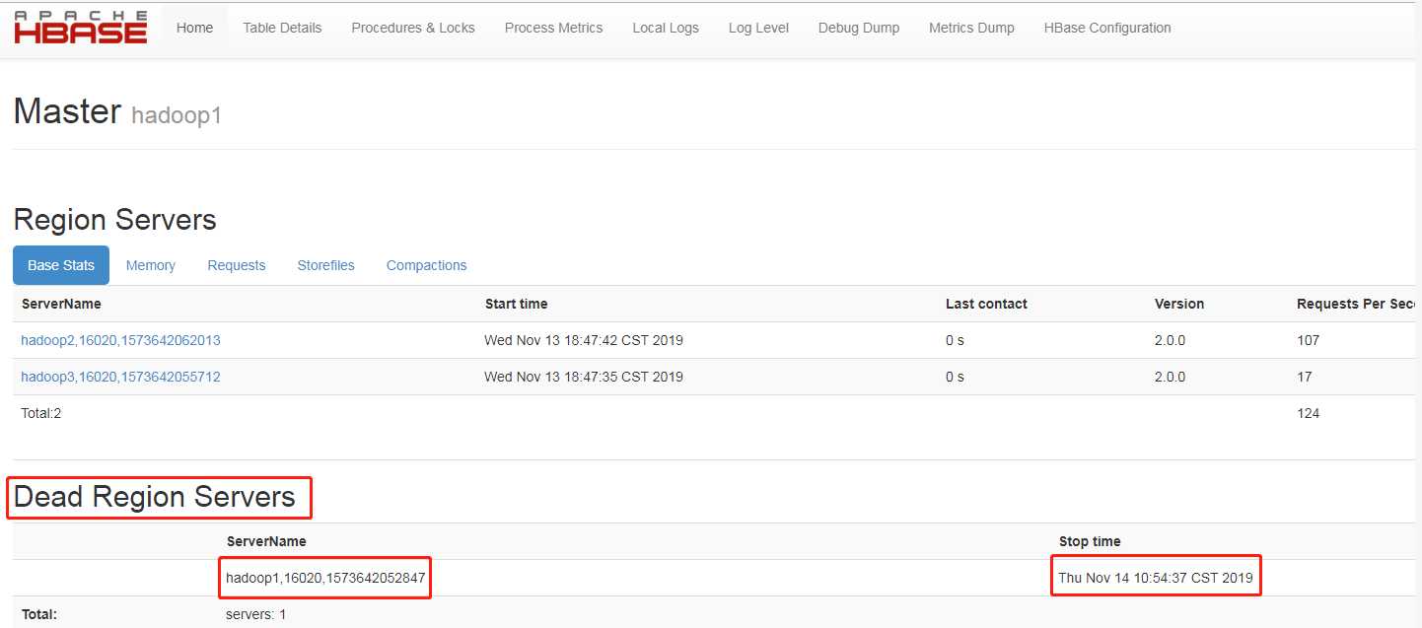This screenshot has width=1422, height=628.
Task: Click the Last contact column header
Action: pos(986,304)
